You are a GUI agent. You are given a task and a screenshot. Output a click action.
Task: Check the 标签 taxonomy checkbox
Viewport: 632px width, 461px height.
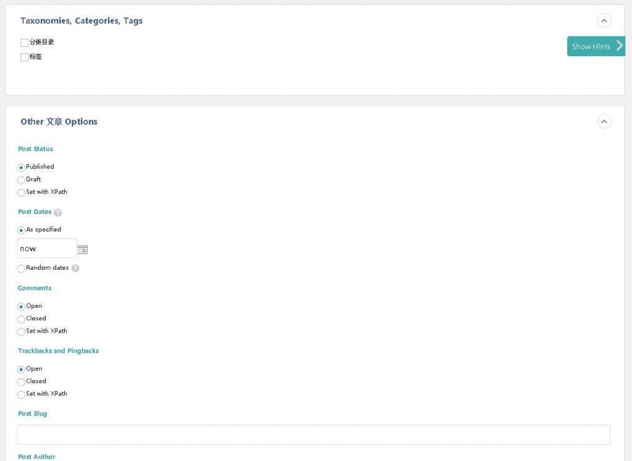[x=25, y=57]
